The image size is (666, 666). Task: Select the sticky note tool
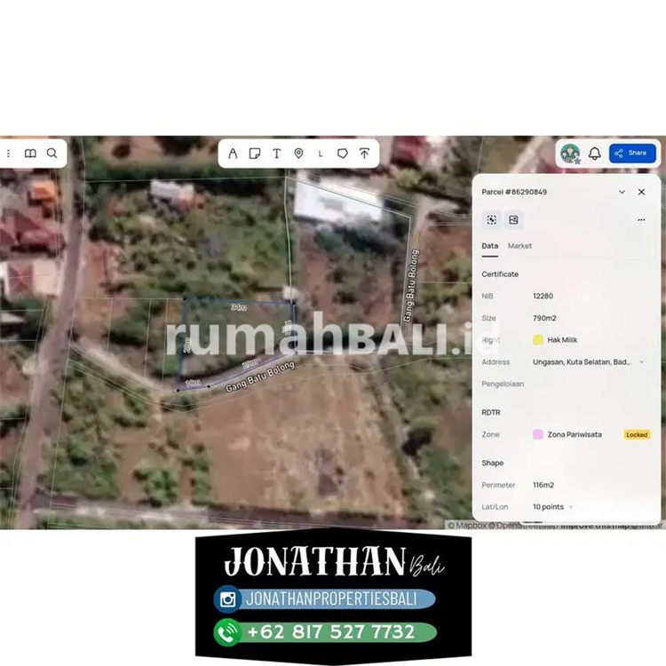tap(255, 154)
